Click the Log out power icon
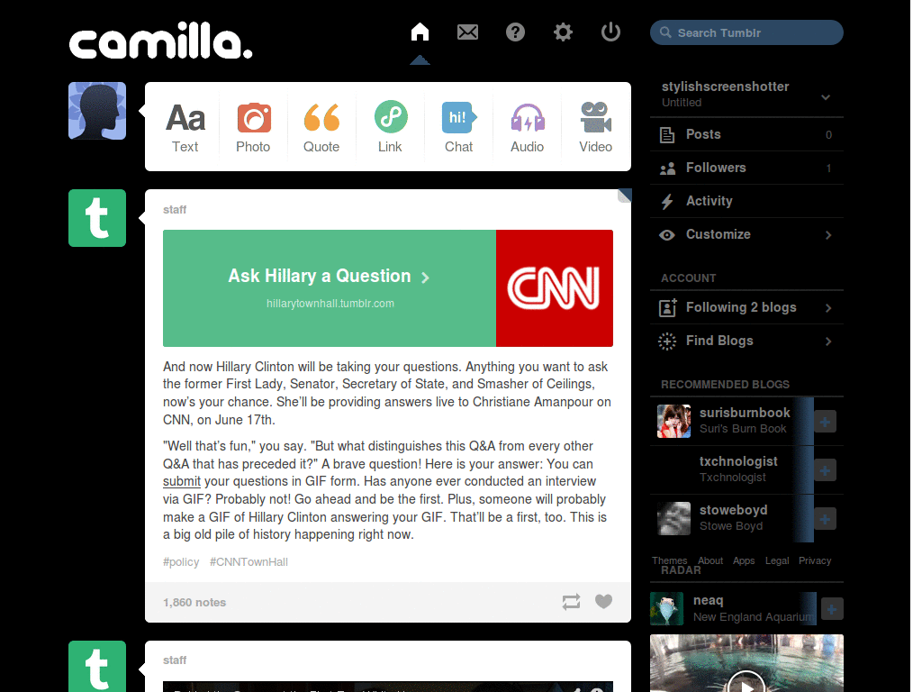 tap(610, 32)
